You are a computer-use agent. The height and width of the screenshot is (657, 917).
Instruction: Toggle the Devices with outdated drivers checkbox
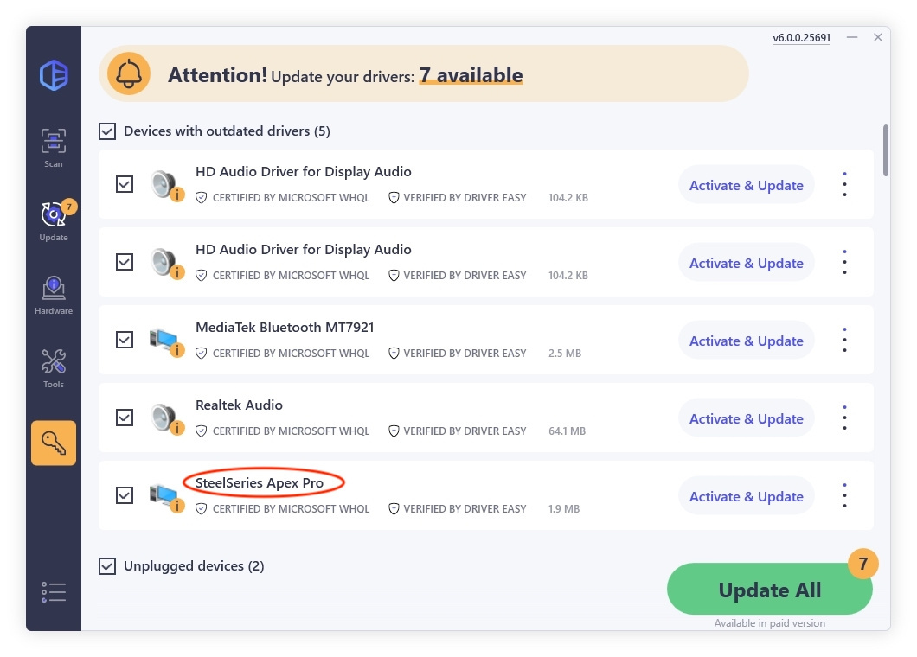point(107,131)
